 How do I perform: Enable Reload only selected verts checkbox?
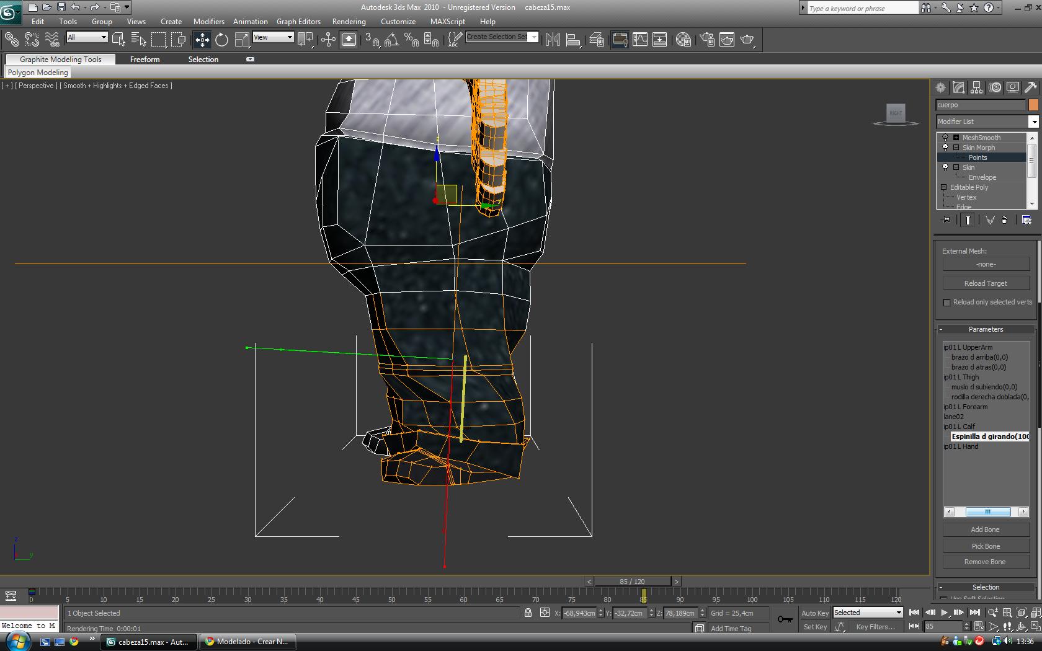[x=946, y=303]
